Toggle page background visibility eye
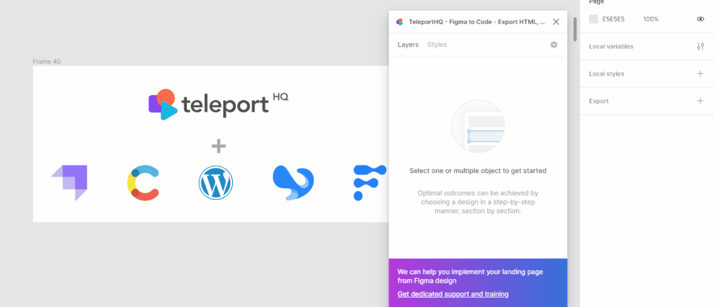Image resolution: width=714 pixels, height=307 pixels. click(x=700, y=19)
